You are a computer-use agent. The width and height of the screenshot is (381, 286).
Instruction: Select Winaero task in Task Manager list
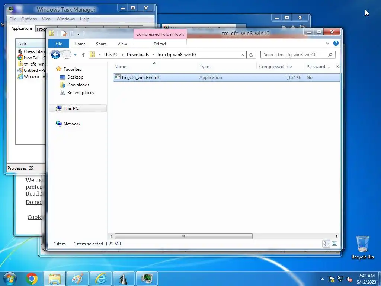point(32,77)
